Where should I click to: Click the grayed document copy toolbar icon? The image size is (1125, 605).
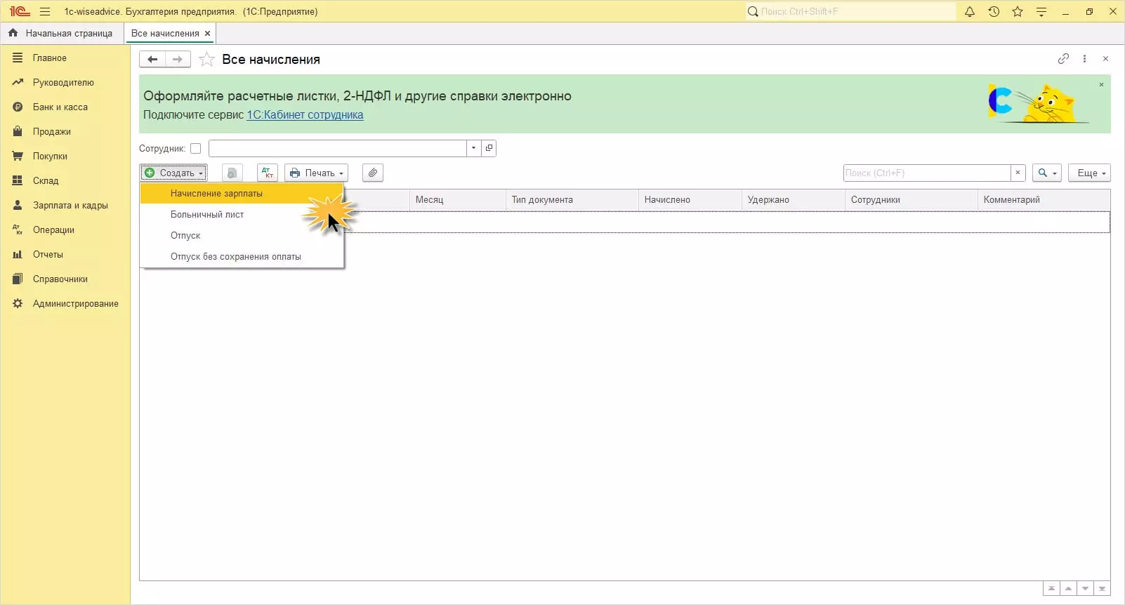232,173
